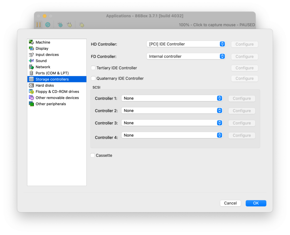
Task: Open the SCSI Controller 3 dropdown
Action: click(x=172, y=123)
